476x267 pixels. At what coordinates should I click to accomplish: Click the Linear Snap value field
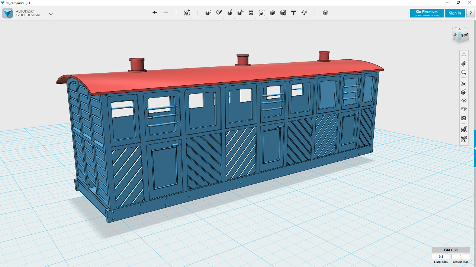point(441,257)
